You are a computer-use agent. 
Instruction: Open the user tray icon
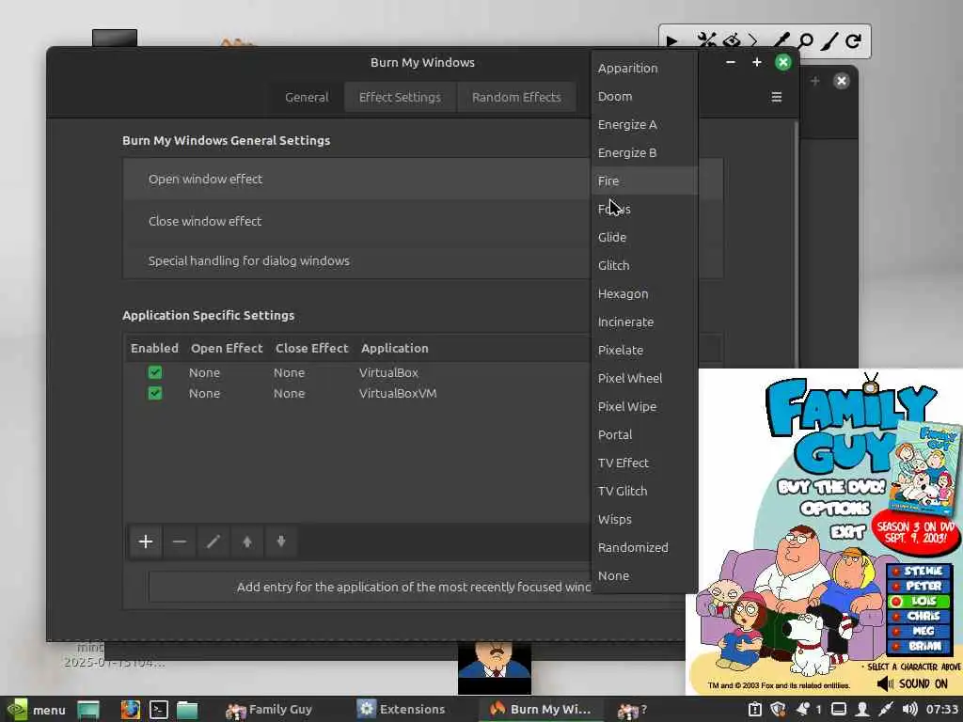click(862, 709)
